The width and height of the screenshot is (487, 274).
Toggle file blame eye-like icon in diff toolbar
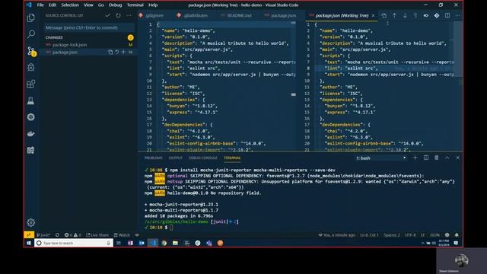tap(426, 15)
